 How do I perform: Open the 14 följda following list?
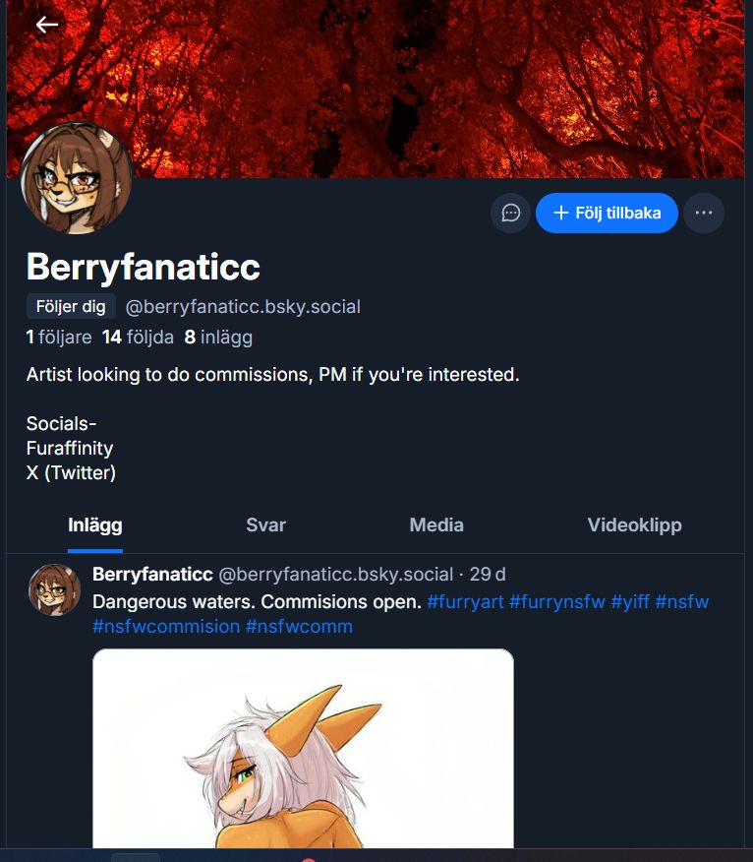click(x=138, y=337)
